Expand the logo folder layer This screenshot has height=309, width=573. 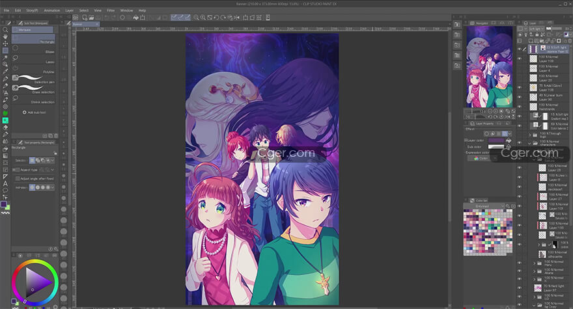coord(530,135)
